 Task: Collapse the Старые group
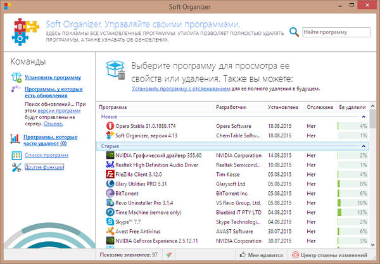click(364, 146)
